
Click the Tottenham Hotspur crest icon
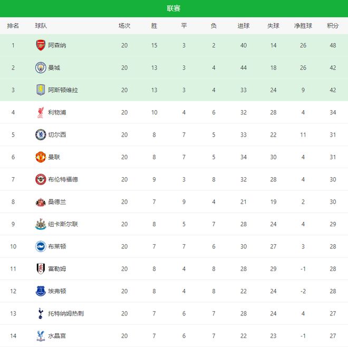(x=41, y=313)
